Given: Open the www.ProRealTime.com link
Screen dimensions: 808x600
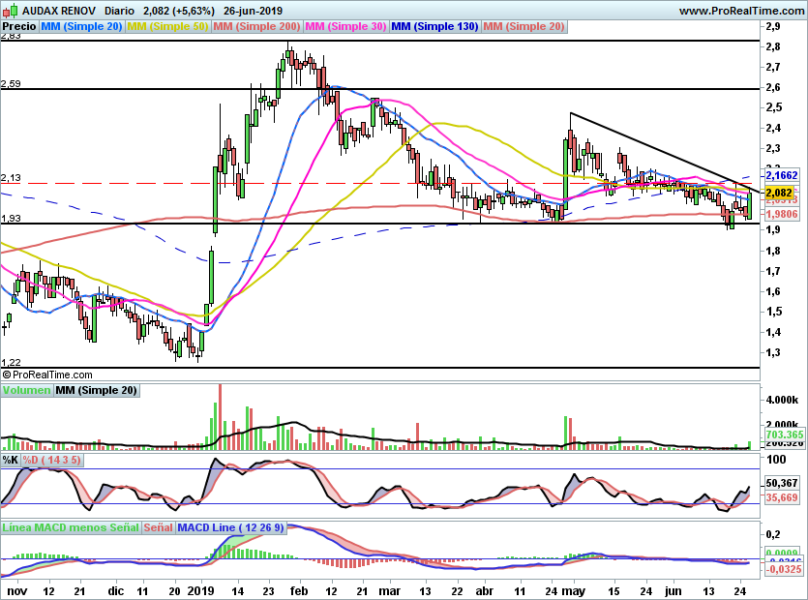Looking at the screenshot, I should pyautogui.click(x=742, y=11).
